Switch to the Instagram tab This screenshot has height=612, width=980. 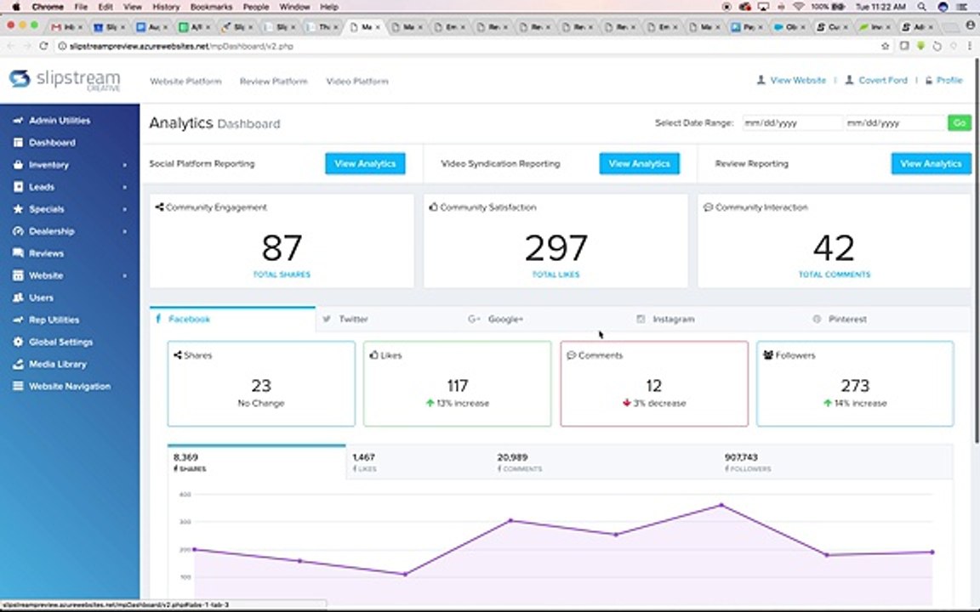pyautogui.click(x=665, y=319)
